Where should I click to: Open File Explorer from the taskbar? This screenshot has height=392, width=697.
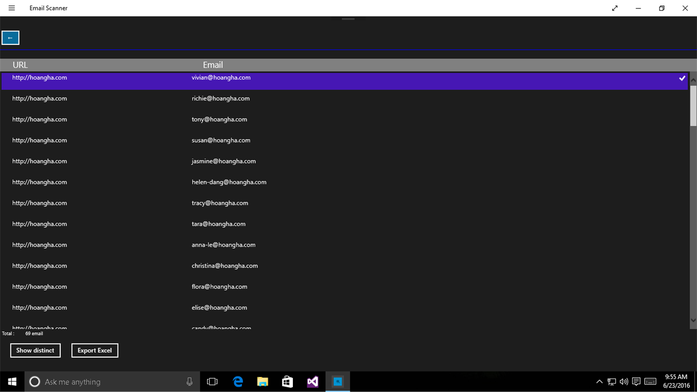click(263, 382)
